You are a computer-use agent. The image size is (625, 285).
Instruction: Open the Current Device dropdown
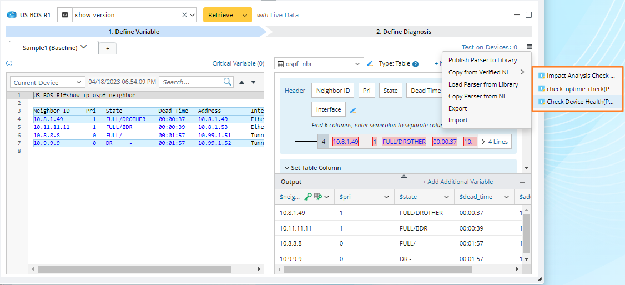[x=48, y=82]
